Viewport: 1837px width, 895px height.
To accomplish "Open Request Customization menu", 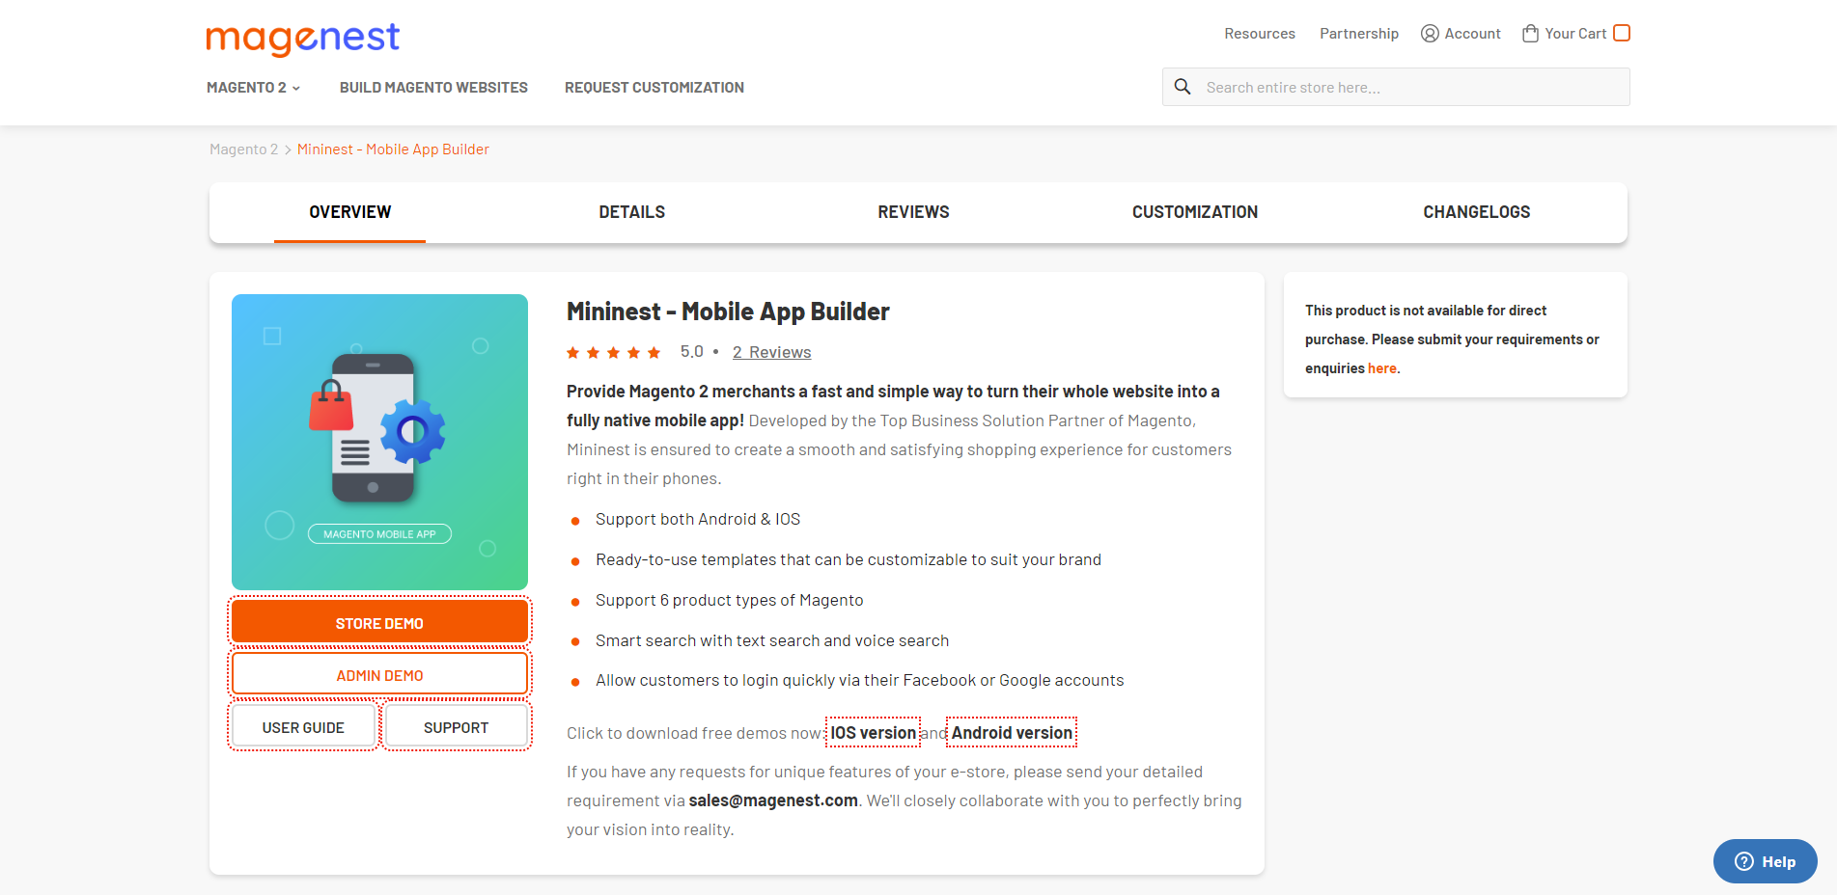I will click(654, 88).
